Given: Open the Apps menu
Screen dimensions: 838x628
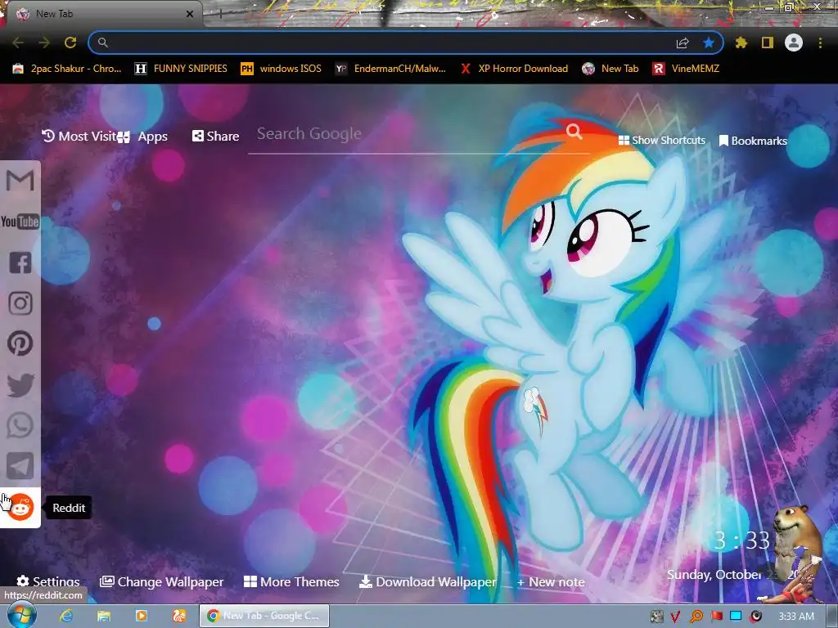Looking at the screenshot, I should point(142,137).
